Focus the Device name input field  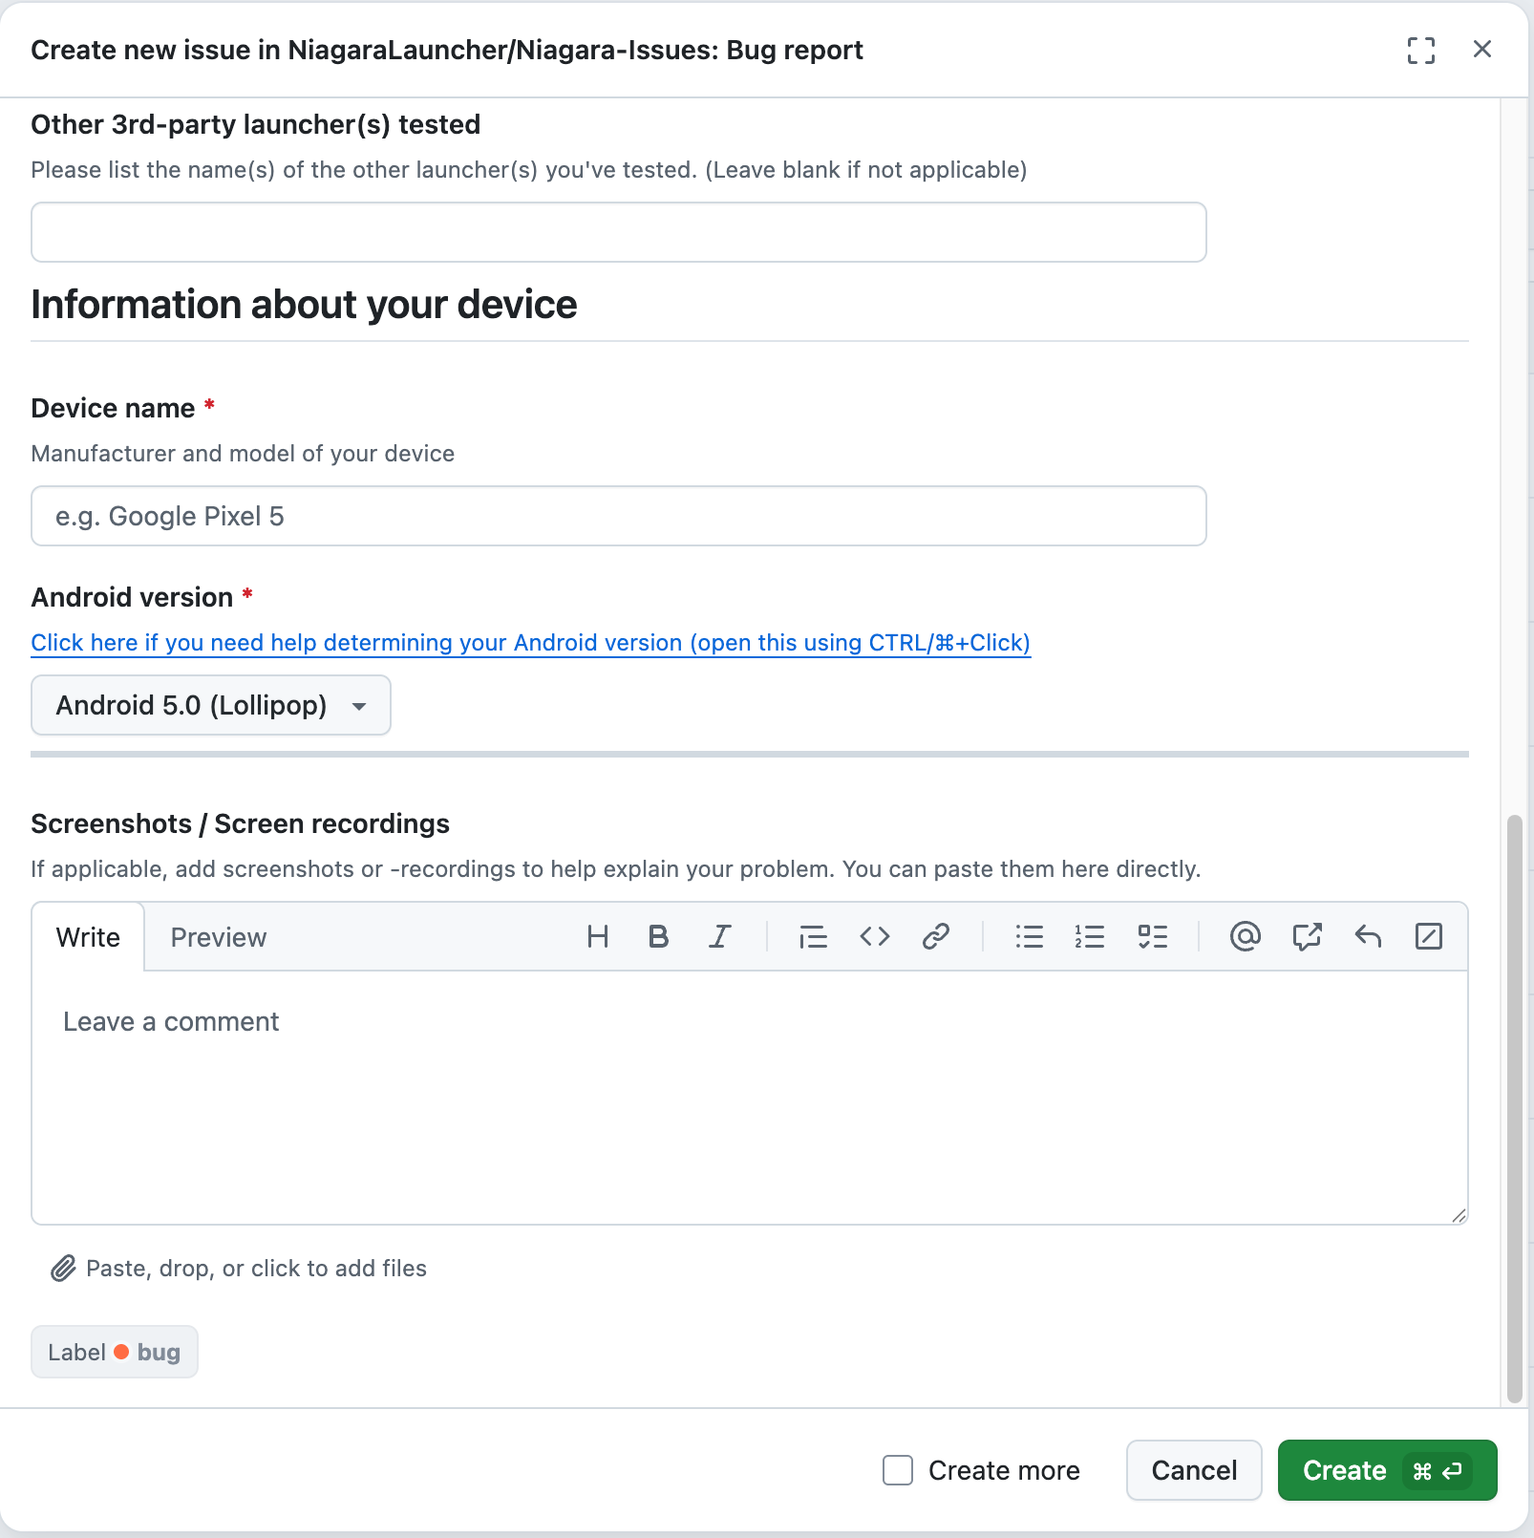pos(619,516)
